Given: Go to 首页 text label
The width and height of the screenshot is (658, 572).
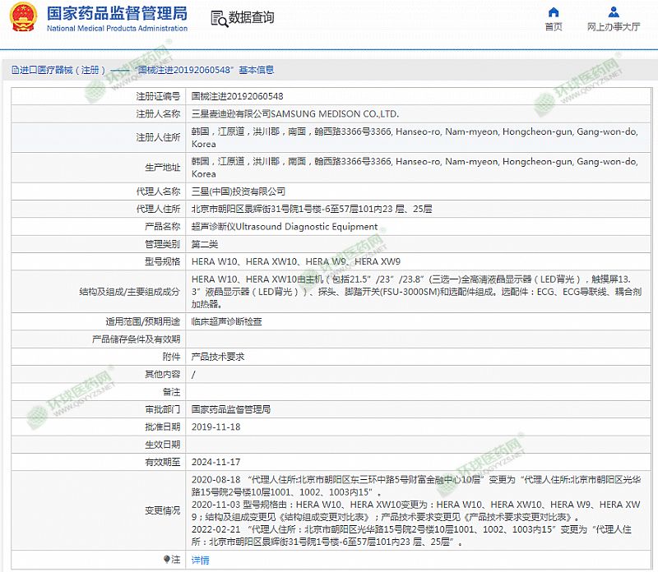Looking at the screenshot, I should 554,26.
